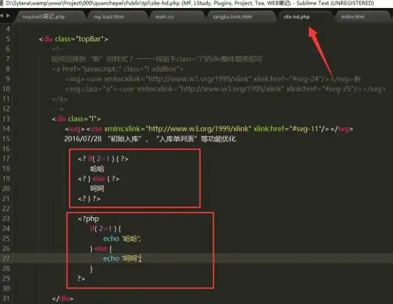Click the commented a href javascript line
Image resolution: width=393 pixels, height=304 pixels.
tap(118, 69)
